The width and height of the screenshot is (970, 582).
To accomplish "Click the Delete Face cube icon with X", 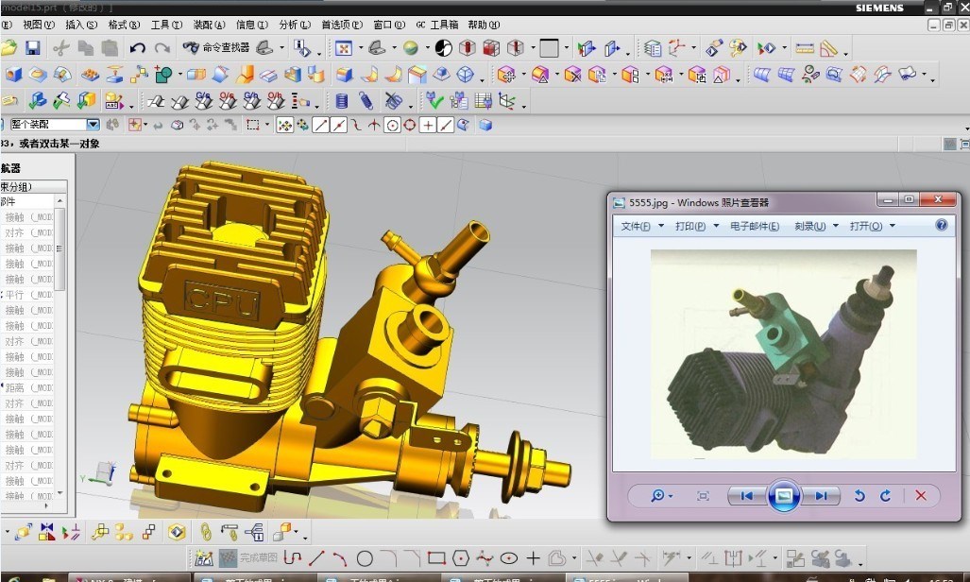I will (x=573, y=75).
